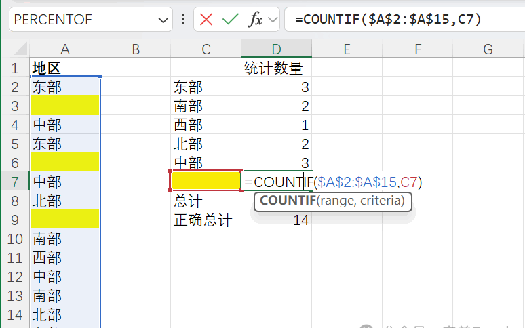Confirm the formula with the green checkmark

tap(231, 20)
